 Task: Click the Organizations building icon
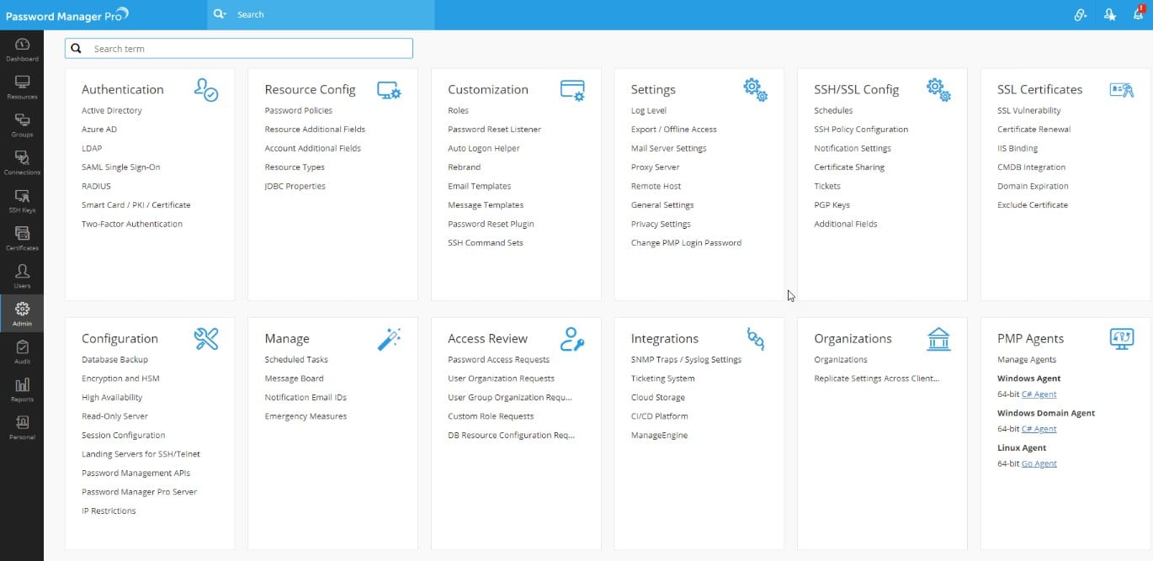(938, 339)
